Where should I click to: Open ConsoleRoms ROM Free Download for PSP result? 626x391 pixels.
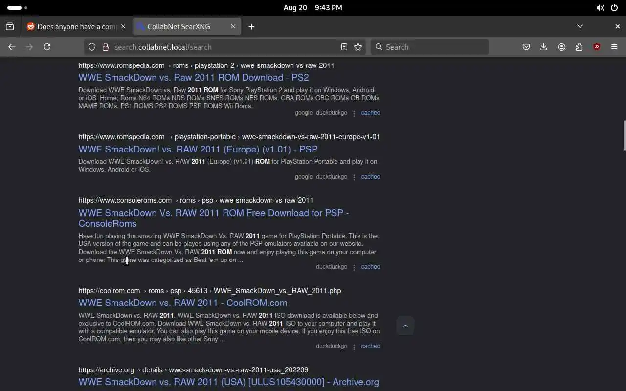pyautogui.click(x=214, y=218)
